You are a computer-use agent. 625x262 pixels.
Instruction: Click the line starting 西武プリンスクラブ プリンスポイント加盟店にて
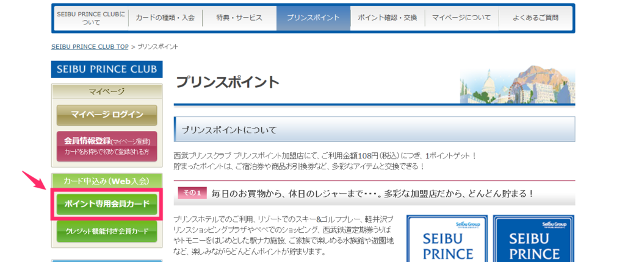pos(325,155)
